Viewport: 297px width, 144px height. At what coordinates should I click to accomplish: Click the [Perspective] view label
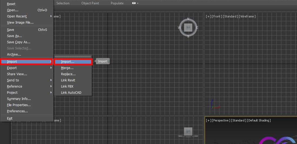coord(221,120)
